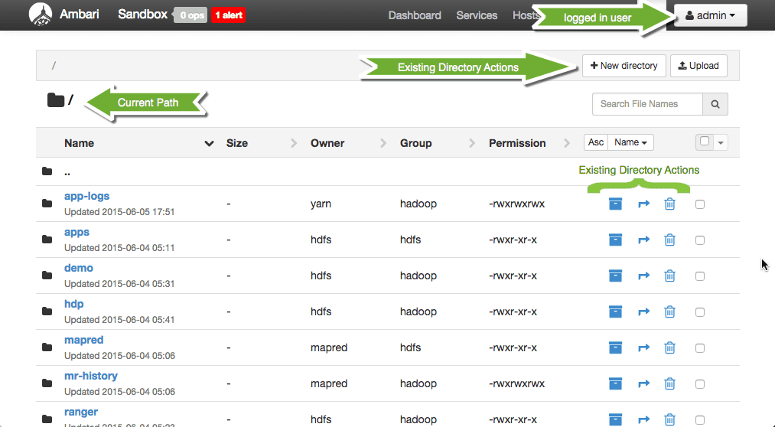Select the mr-history row checkbox

pyautogui.click(x=700, y=384)
